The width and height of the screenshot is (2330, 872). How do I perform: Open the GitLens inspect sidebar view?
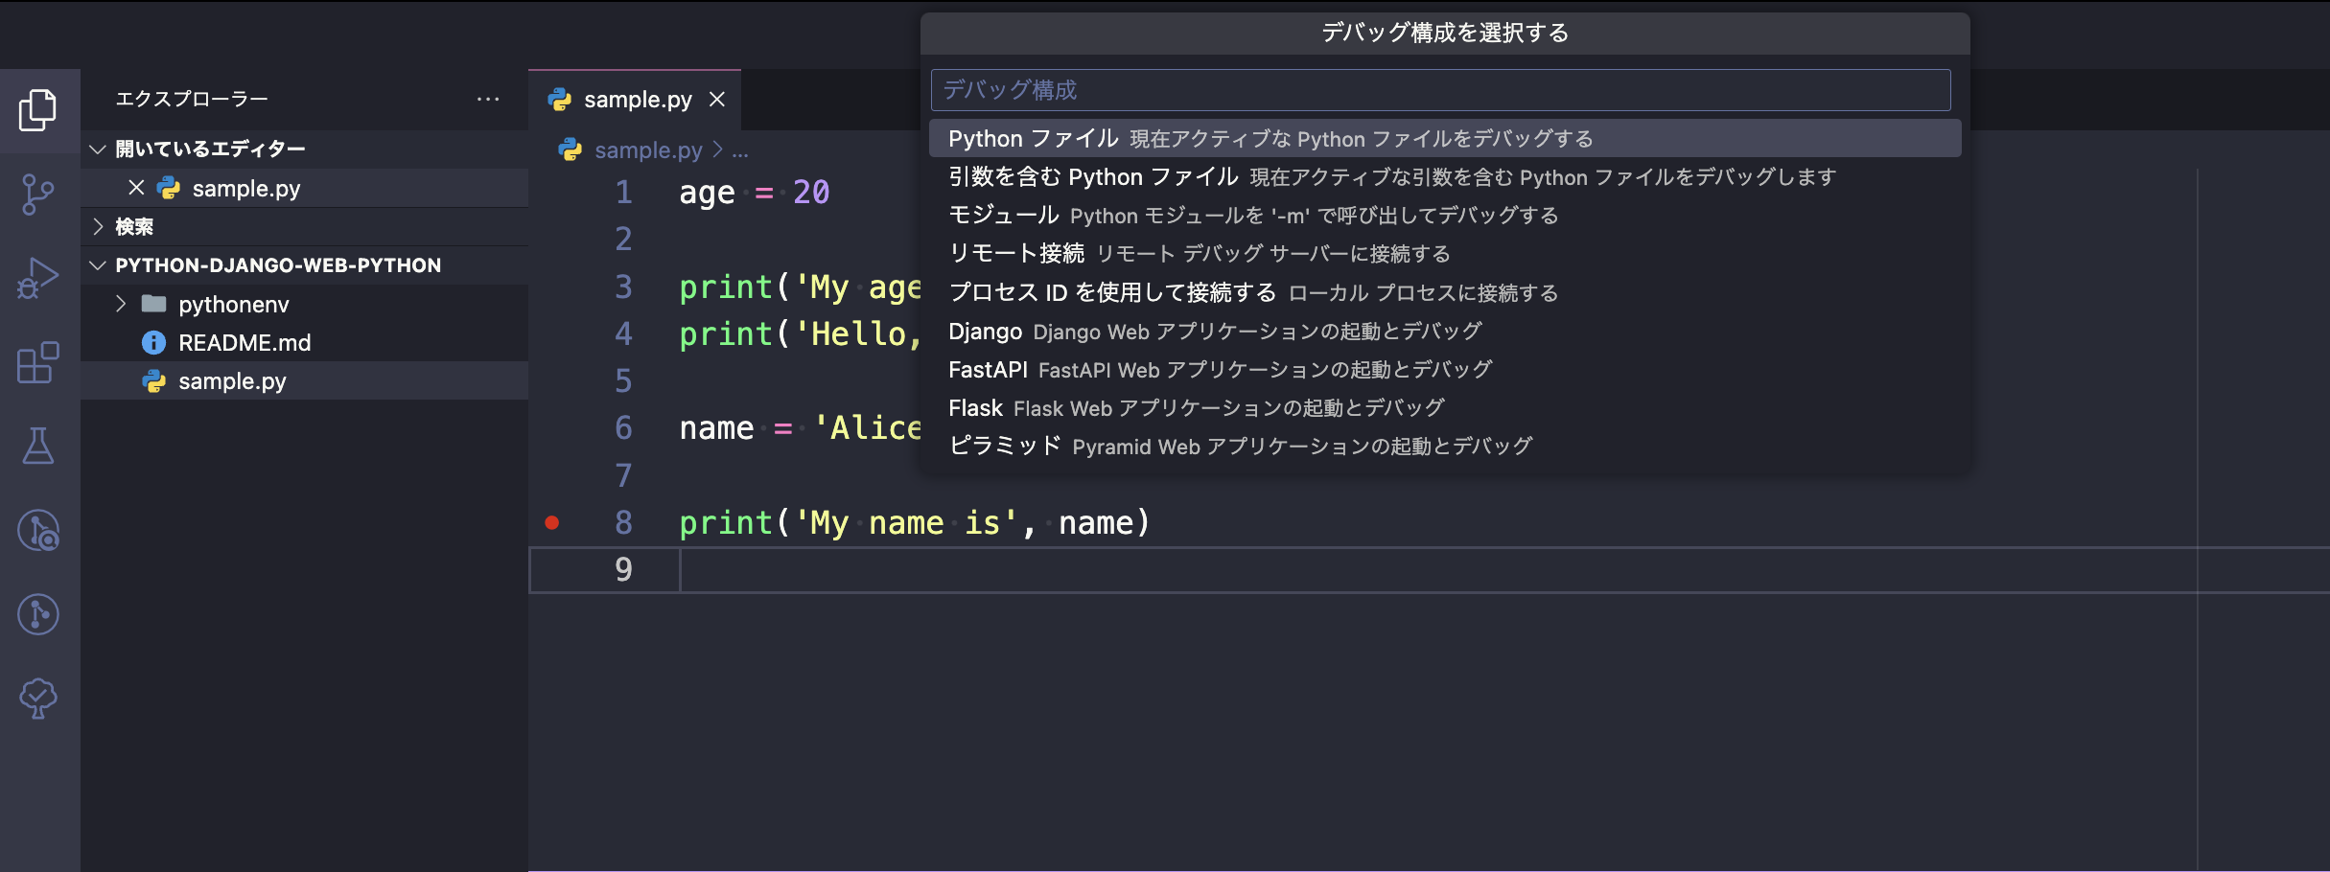pos(38,614)
